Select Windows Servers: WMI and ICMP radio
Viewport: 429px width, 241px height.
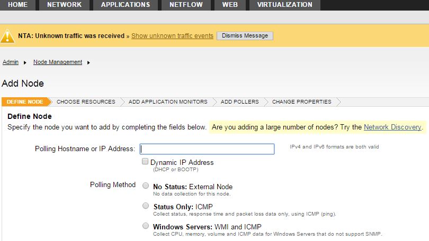(x=146, y=226)
